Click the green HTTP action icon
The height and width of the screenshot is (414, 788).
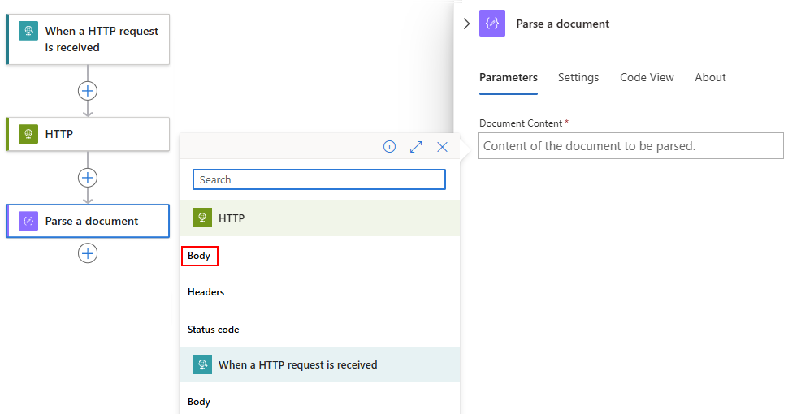pos(29,134)
